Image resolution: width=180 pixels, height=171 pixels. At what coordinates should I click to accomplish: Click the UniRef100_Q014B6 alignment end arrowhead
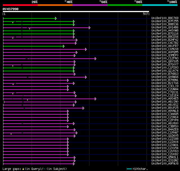click(x=90, y=28)
